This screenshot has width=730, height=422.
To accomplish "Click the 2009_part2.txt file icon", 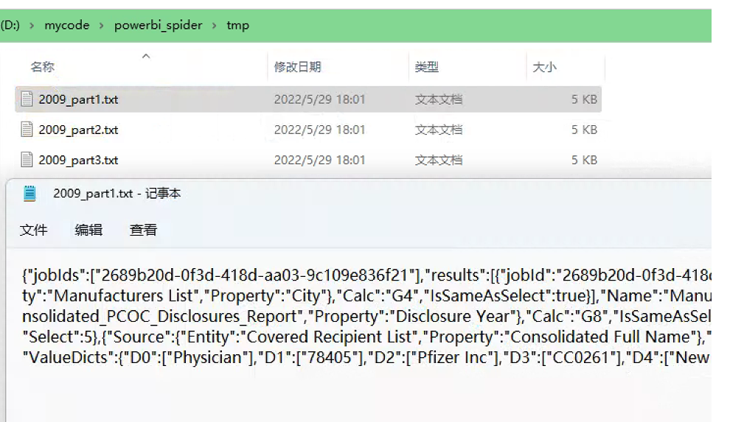I will pyautogui.click(x=27, y=129).
